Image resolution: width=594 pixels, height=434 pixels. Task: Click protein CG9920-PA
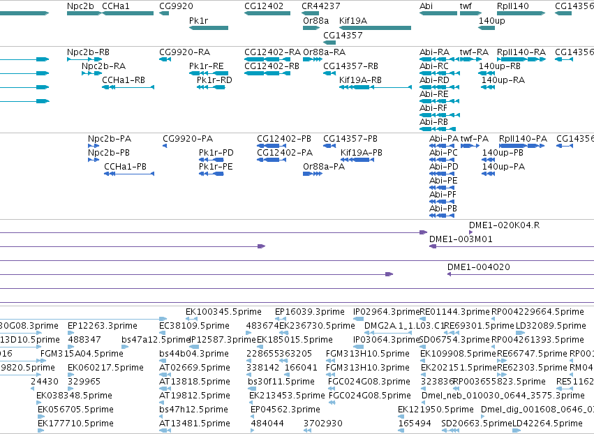click(x=165, y=145)
